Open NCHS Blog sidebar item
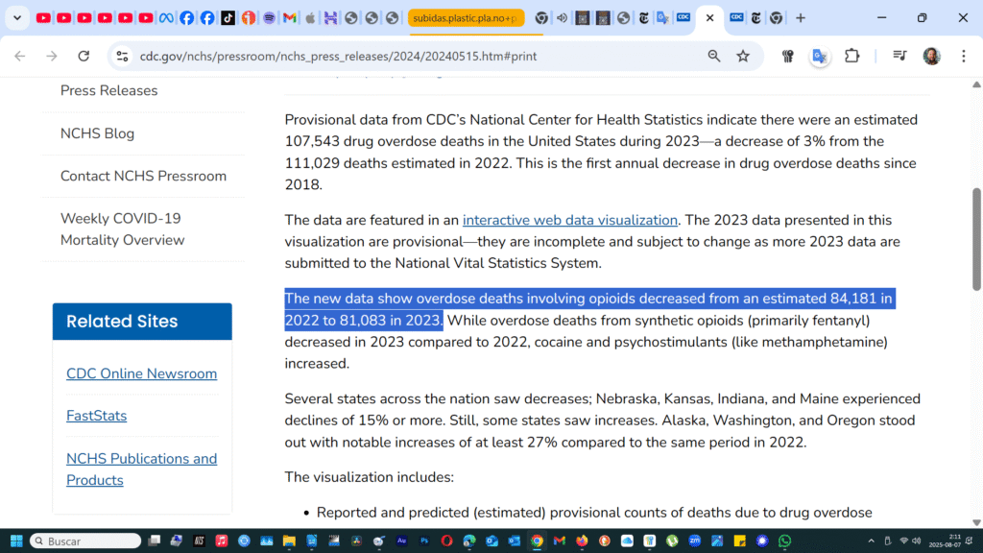Viewport: 983px width, 553px height. pos(97,133)
